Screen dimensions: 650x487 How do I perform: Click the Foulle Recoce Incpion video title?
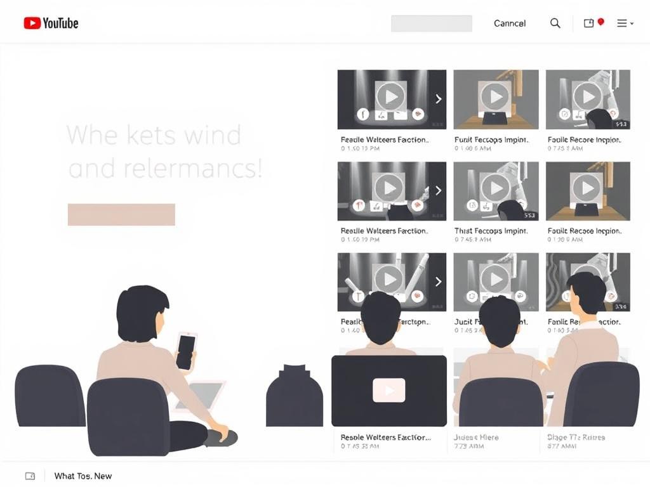[x=585, y=231]
